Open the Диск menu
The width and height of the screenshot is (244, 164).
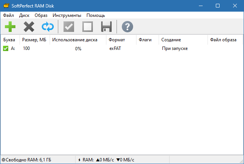24,15
